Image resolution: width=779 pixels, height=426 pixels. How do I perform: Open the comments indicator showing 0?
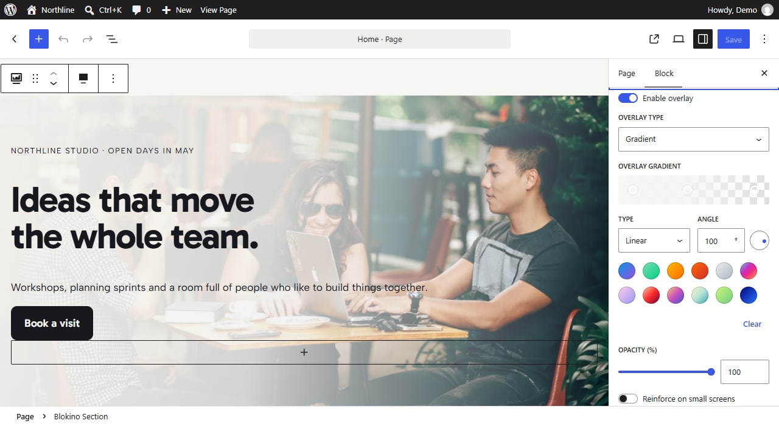(x=141, y=10)
